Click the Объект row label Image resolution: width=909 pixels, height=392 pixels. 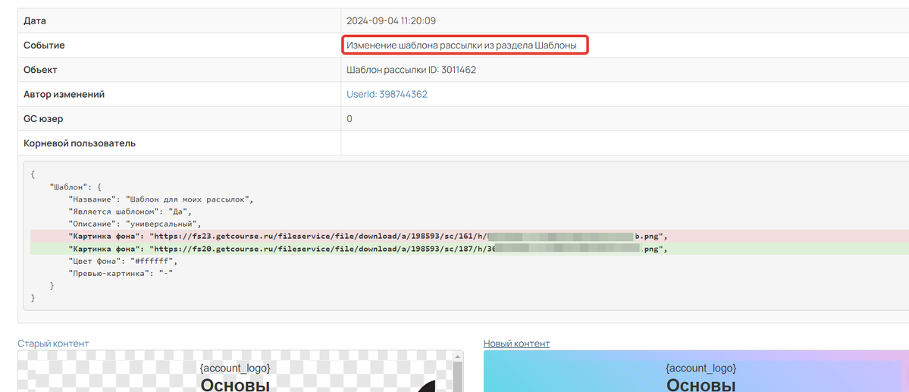[x=40, y=70]
